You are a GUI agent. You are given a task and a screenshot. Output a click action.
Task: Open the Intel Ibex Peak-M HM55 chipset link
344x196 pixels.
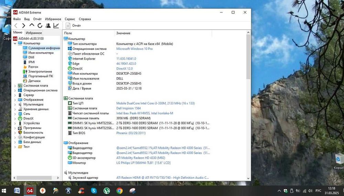click(x=144, y=113)
